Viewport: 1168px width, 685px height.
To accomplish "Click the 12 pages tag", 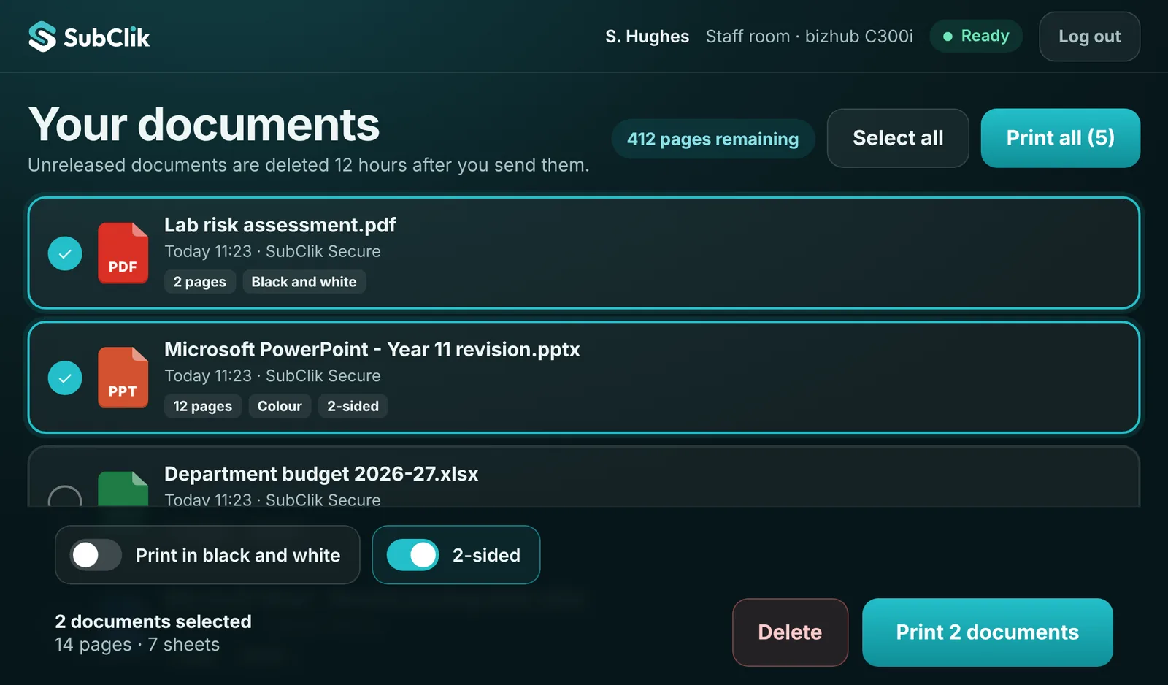I will click(x=202, y=406).
